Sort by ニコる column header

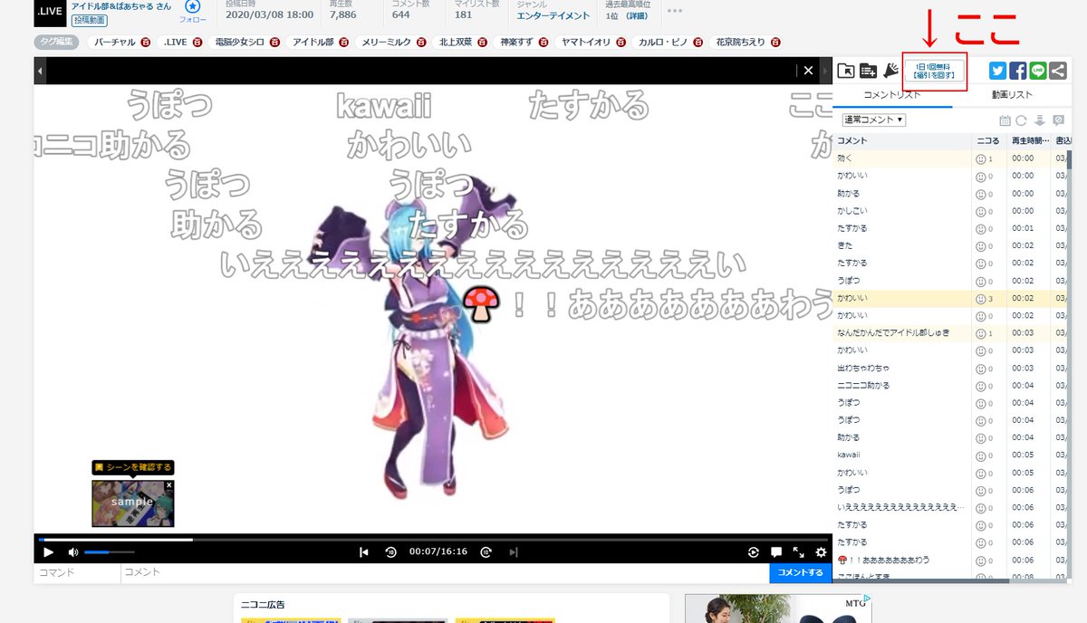tap(988, 141)
